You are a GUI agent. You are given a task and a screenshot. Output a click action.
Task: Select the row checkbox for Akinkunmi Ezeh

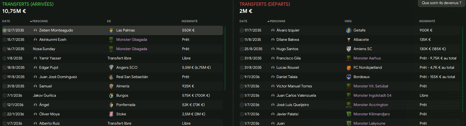coord(5,40)
